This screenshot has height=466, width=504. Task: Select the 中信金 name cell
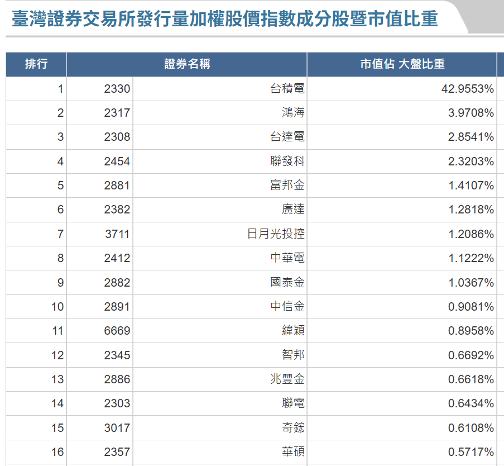(287, 307)
